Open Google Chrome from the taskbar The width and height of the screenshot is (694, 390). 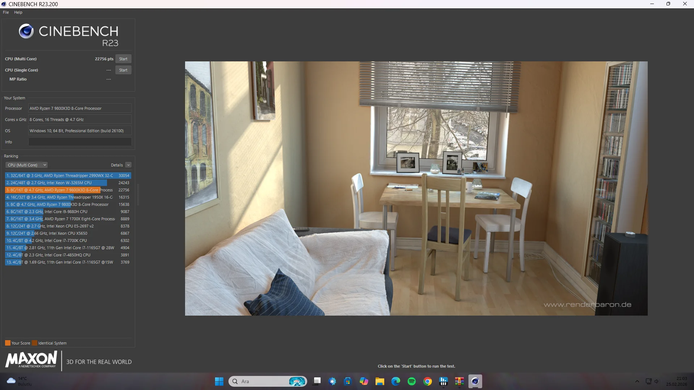coord(427,381)
